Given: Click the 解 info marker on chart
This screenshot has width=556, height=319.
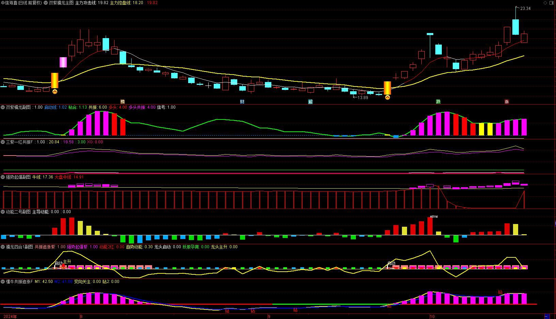Looking at the screenshot, I should point(310,101).
